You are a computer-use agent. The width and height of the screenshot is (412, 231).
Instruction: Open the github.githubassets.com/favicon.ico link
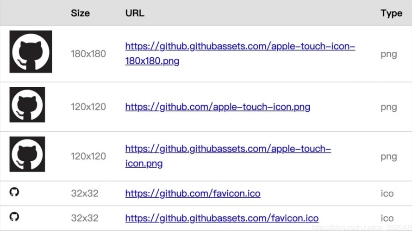click(222, 218)
